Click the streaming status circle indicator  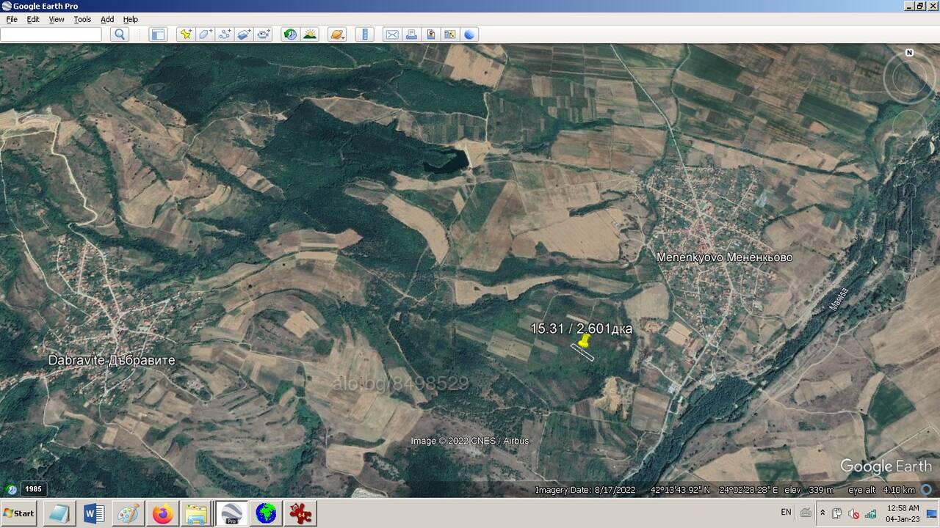tap(926, 489)
